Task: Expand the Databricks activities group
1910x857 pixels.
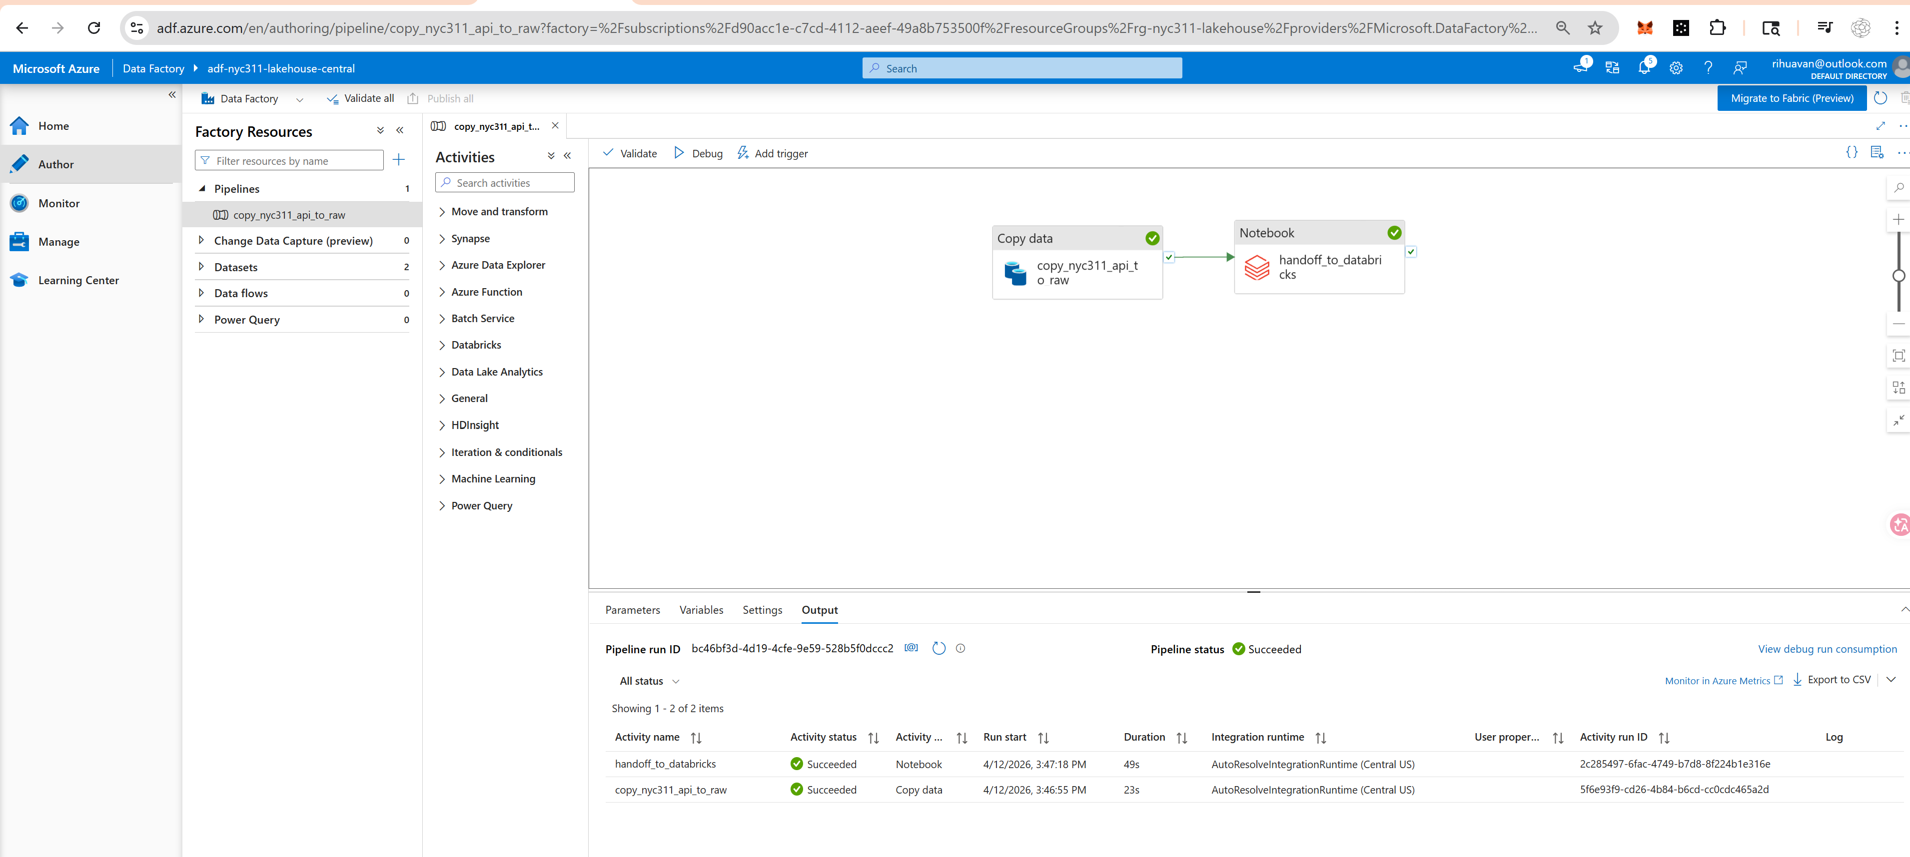Action: 443,345
